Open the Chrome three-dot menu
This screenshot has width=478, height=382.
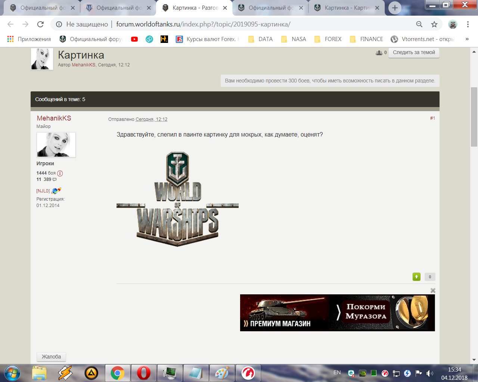pyautogui.click(x=468, y=24)
